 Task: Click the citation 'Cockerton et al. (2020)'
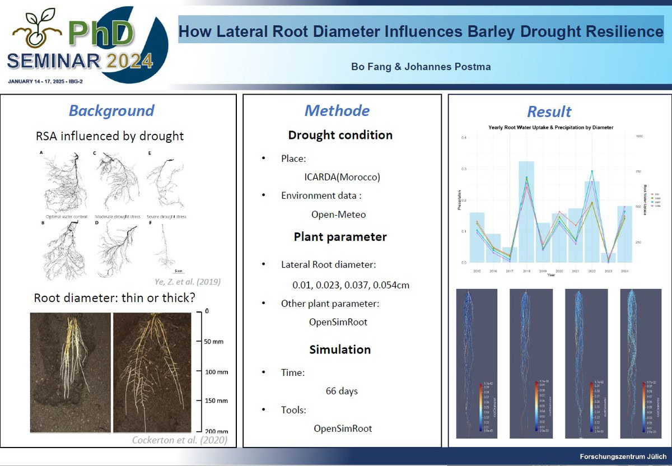click(x=179, y=440)
